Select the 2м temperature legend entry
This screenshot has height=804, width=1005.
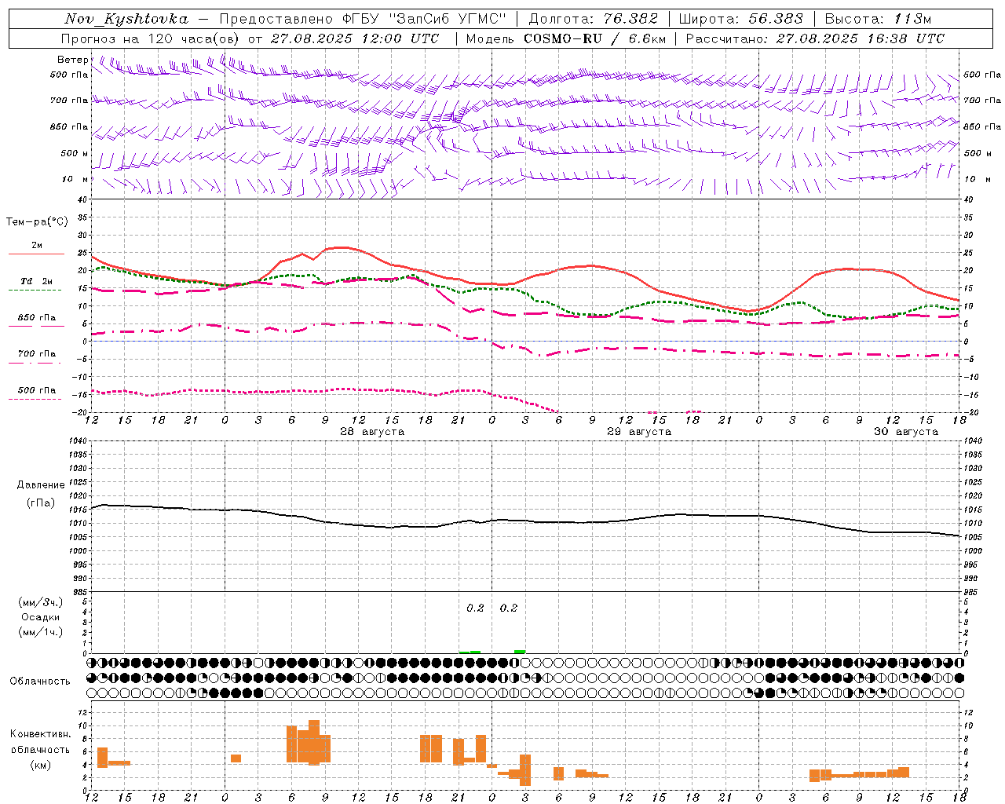37,246
